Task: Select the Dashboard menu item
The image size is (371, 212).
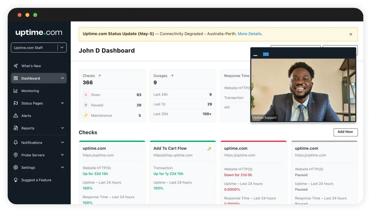Action: point(31,78)
